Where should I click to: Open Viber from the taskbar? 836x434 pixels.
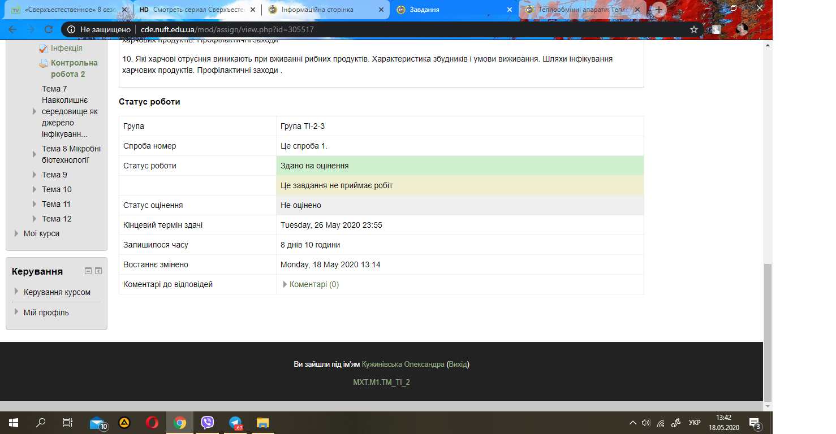(x=208, y=422)
